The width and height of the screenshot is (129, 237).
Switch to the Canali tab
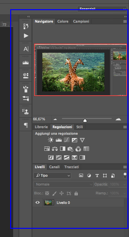(54, 167)
